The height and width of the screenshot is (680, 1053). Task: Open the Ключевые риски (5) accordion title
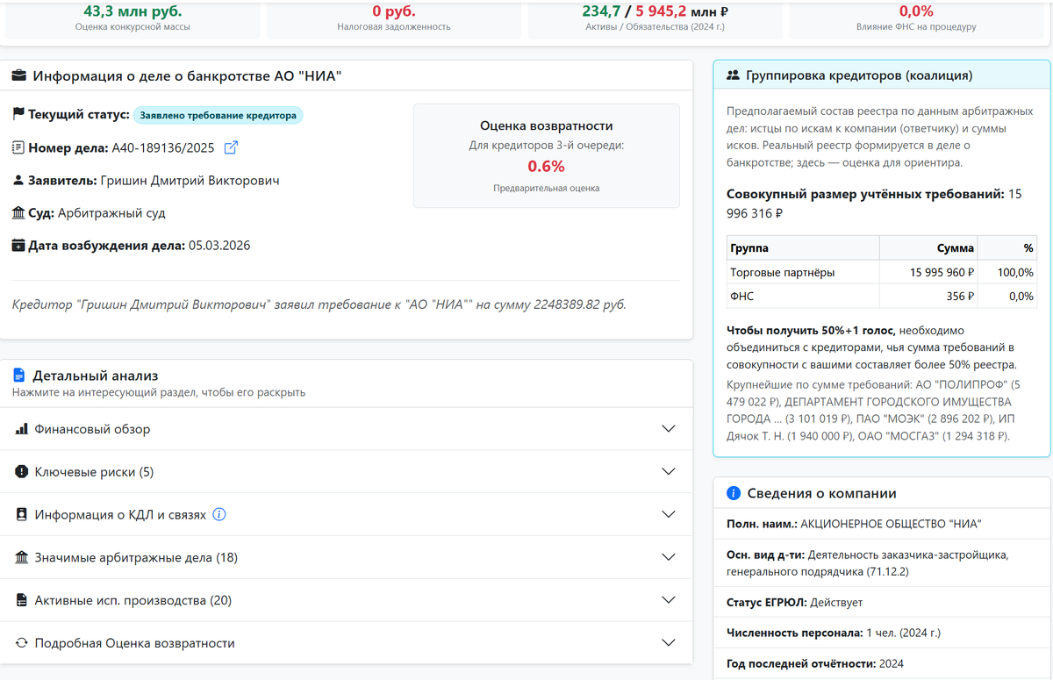(x=94, y=472)
